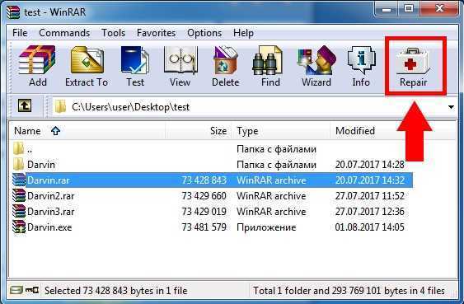The height and width of the screenshot is (304, 464).
Task: Open the Commands menu
Action: (64, 33)
